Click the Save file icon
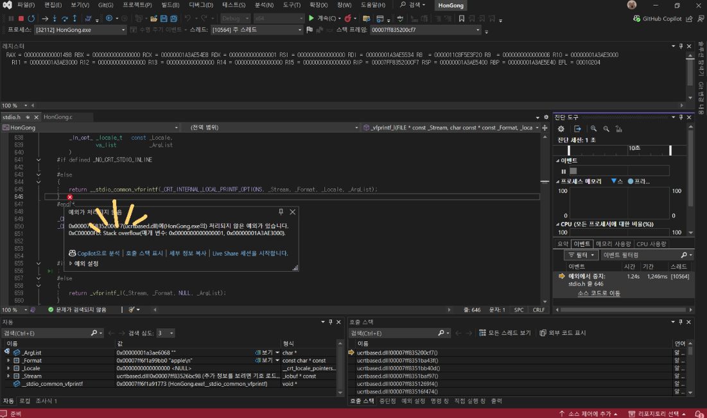The height and width of the screenshot is (418, 707). (x=164, y=19)
